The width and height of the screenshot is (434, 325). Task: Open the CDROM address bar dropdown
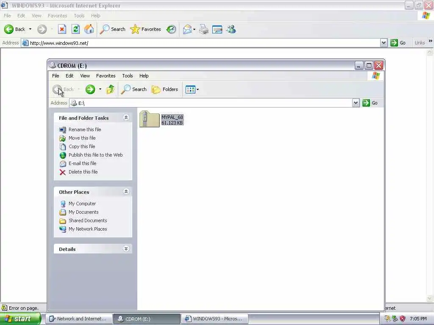point(356,103)
